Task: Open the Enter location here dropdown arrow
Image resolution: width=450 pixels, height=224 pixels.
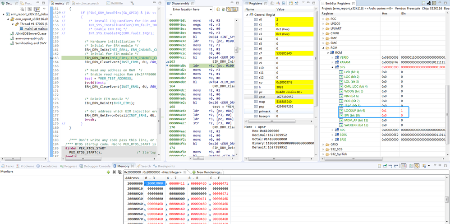Action: click(211, 9)
